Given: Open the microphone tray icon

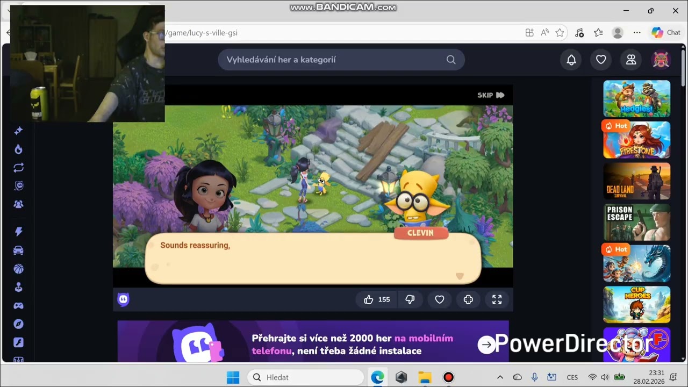Looking at the screenshot, I should tap(534, 377).
